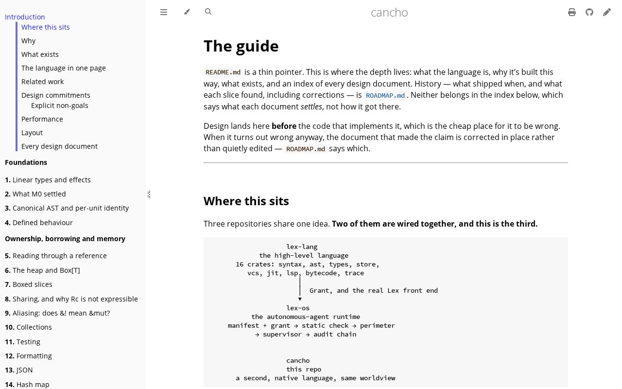Toggle the sidebar with the hamburger icon
The height and width of the screenshot is (389, 622).
coord(164,12)
